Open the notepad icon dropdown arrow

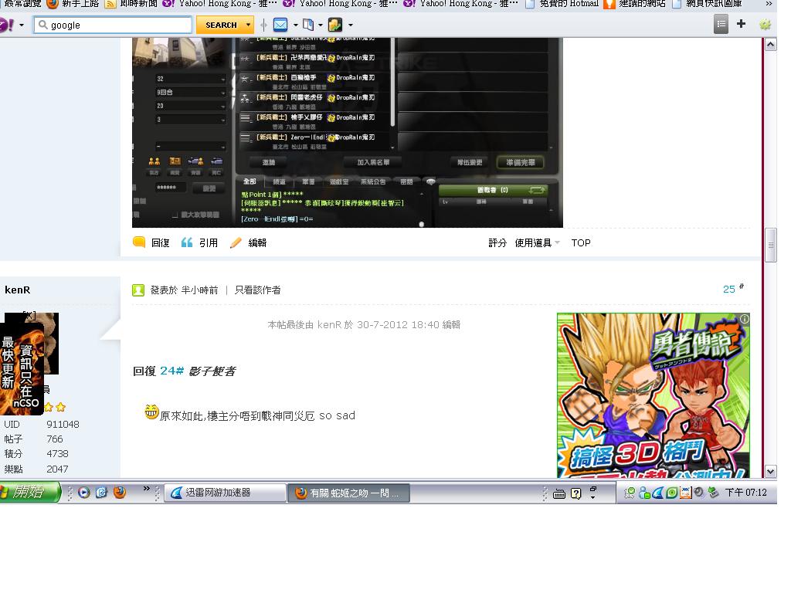[351, 25]
